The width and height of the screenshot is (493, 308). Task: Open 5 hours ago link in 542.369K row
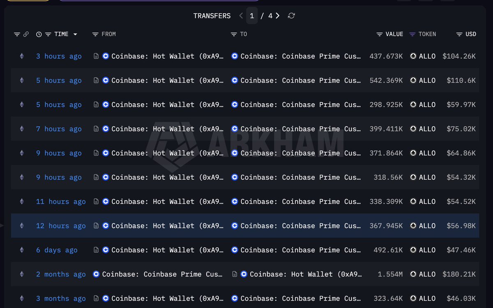[x=59, y=81]
